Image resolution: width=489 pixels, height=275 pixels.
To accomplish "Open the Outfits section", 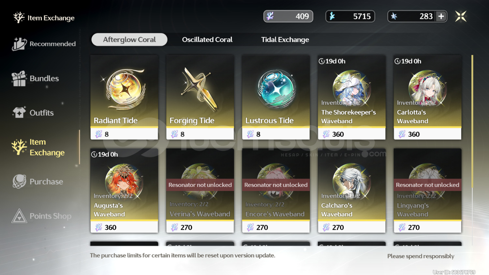I will click(x=33, y=113).
